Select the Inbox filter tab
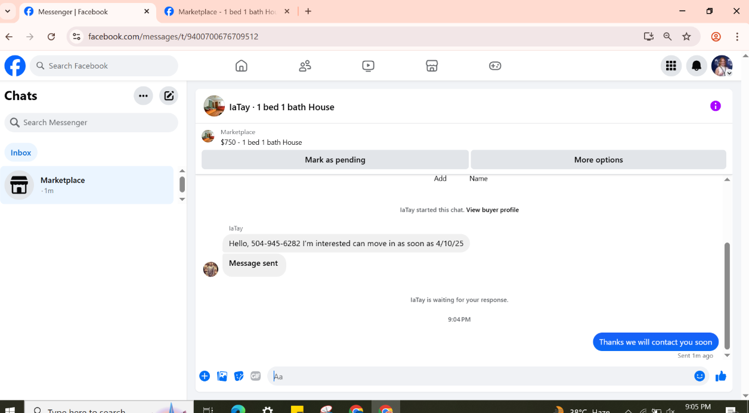Screen dimensions: 749x413 [x=21, y=153]
